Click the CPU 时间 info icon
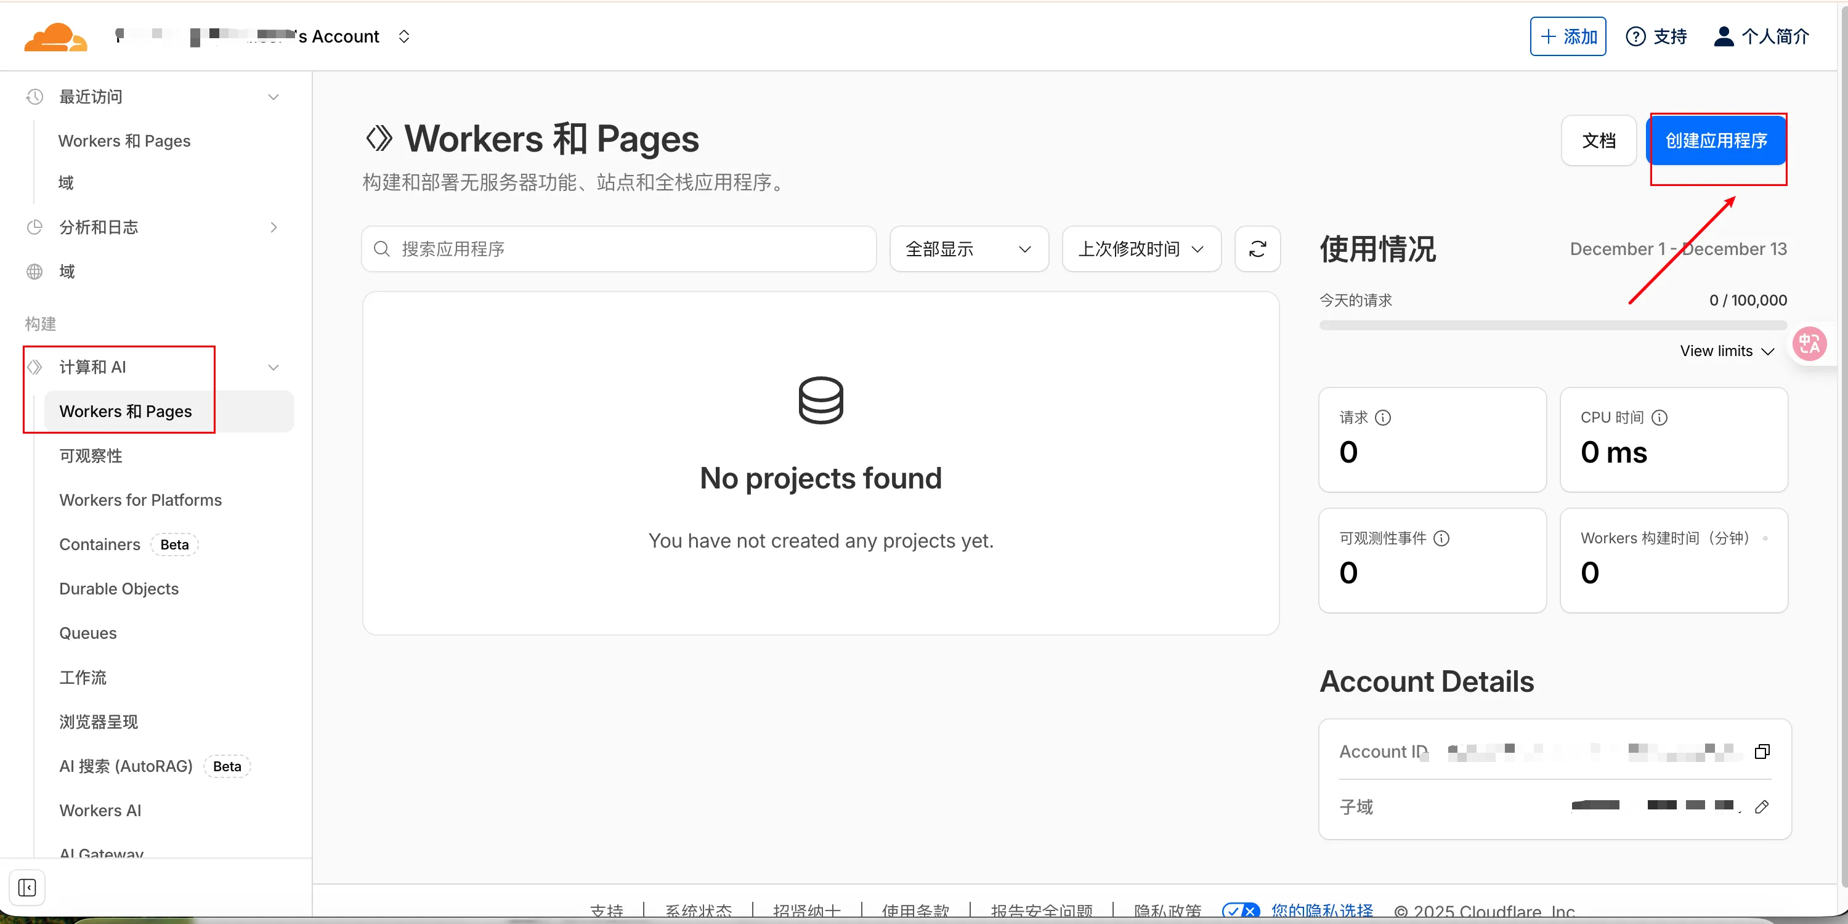The image size is (1848, 924). click(1659, 418)
